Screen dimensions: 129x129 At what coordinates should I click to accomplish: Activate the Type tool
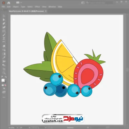(x=4, y=39)
